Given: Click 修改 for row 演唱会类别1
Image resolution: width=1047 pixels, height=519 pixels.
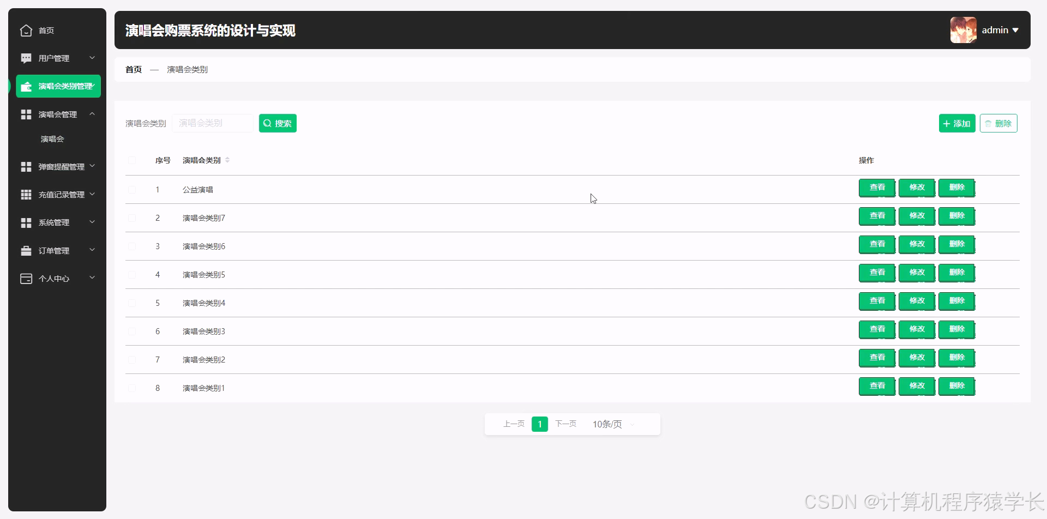Looking at the screenshot, I should [x=917, y=386].
